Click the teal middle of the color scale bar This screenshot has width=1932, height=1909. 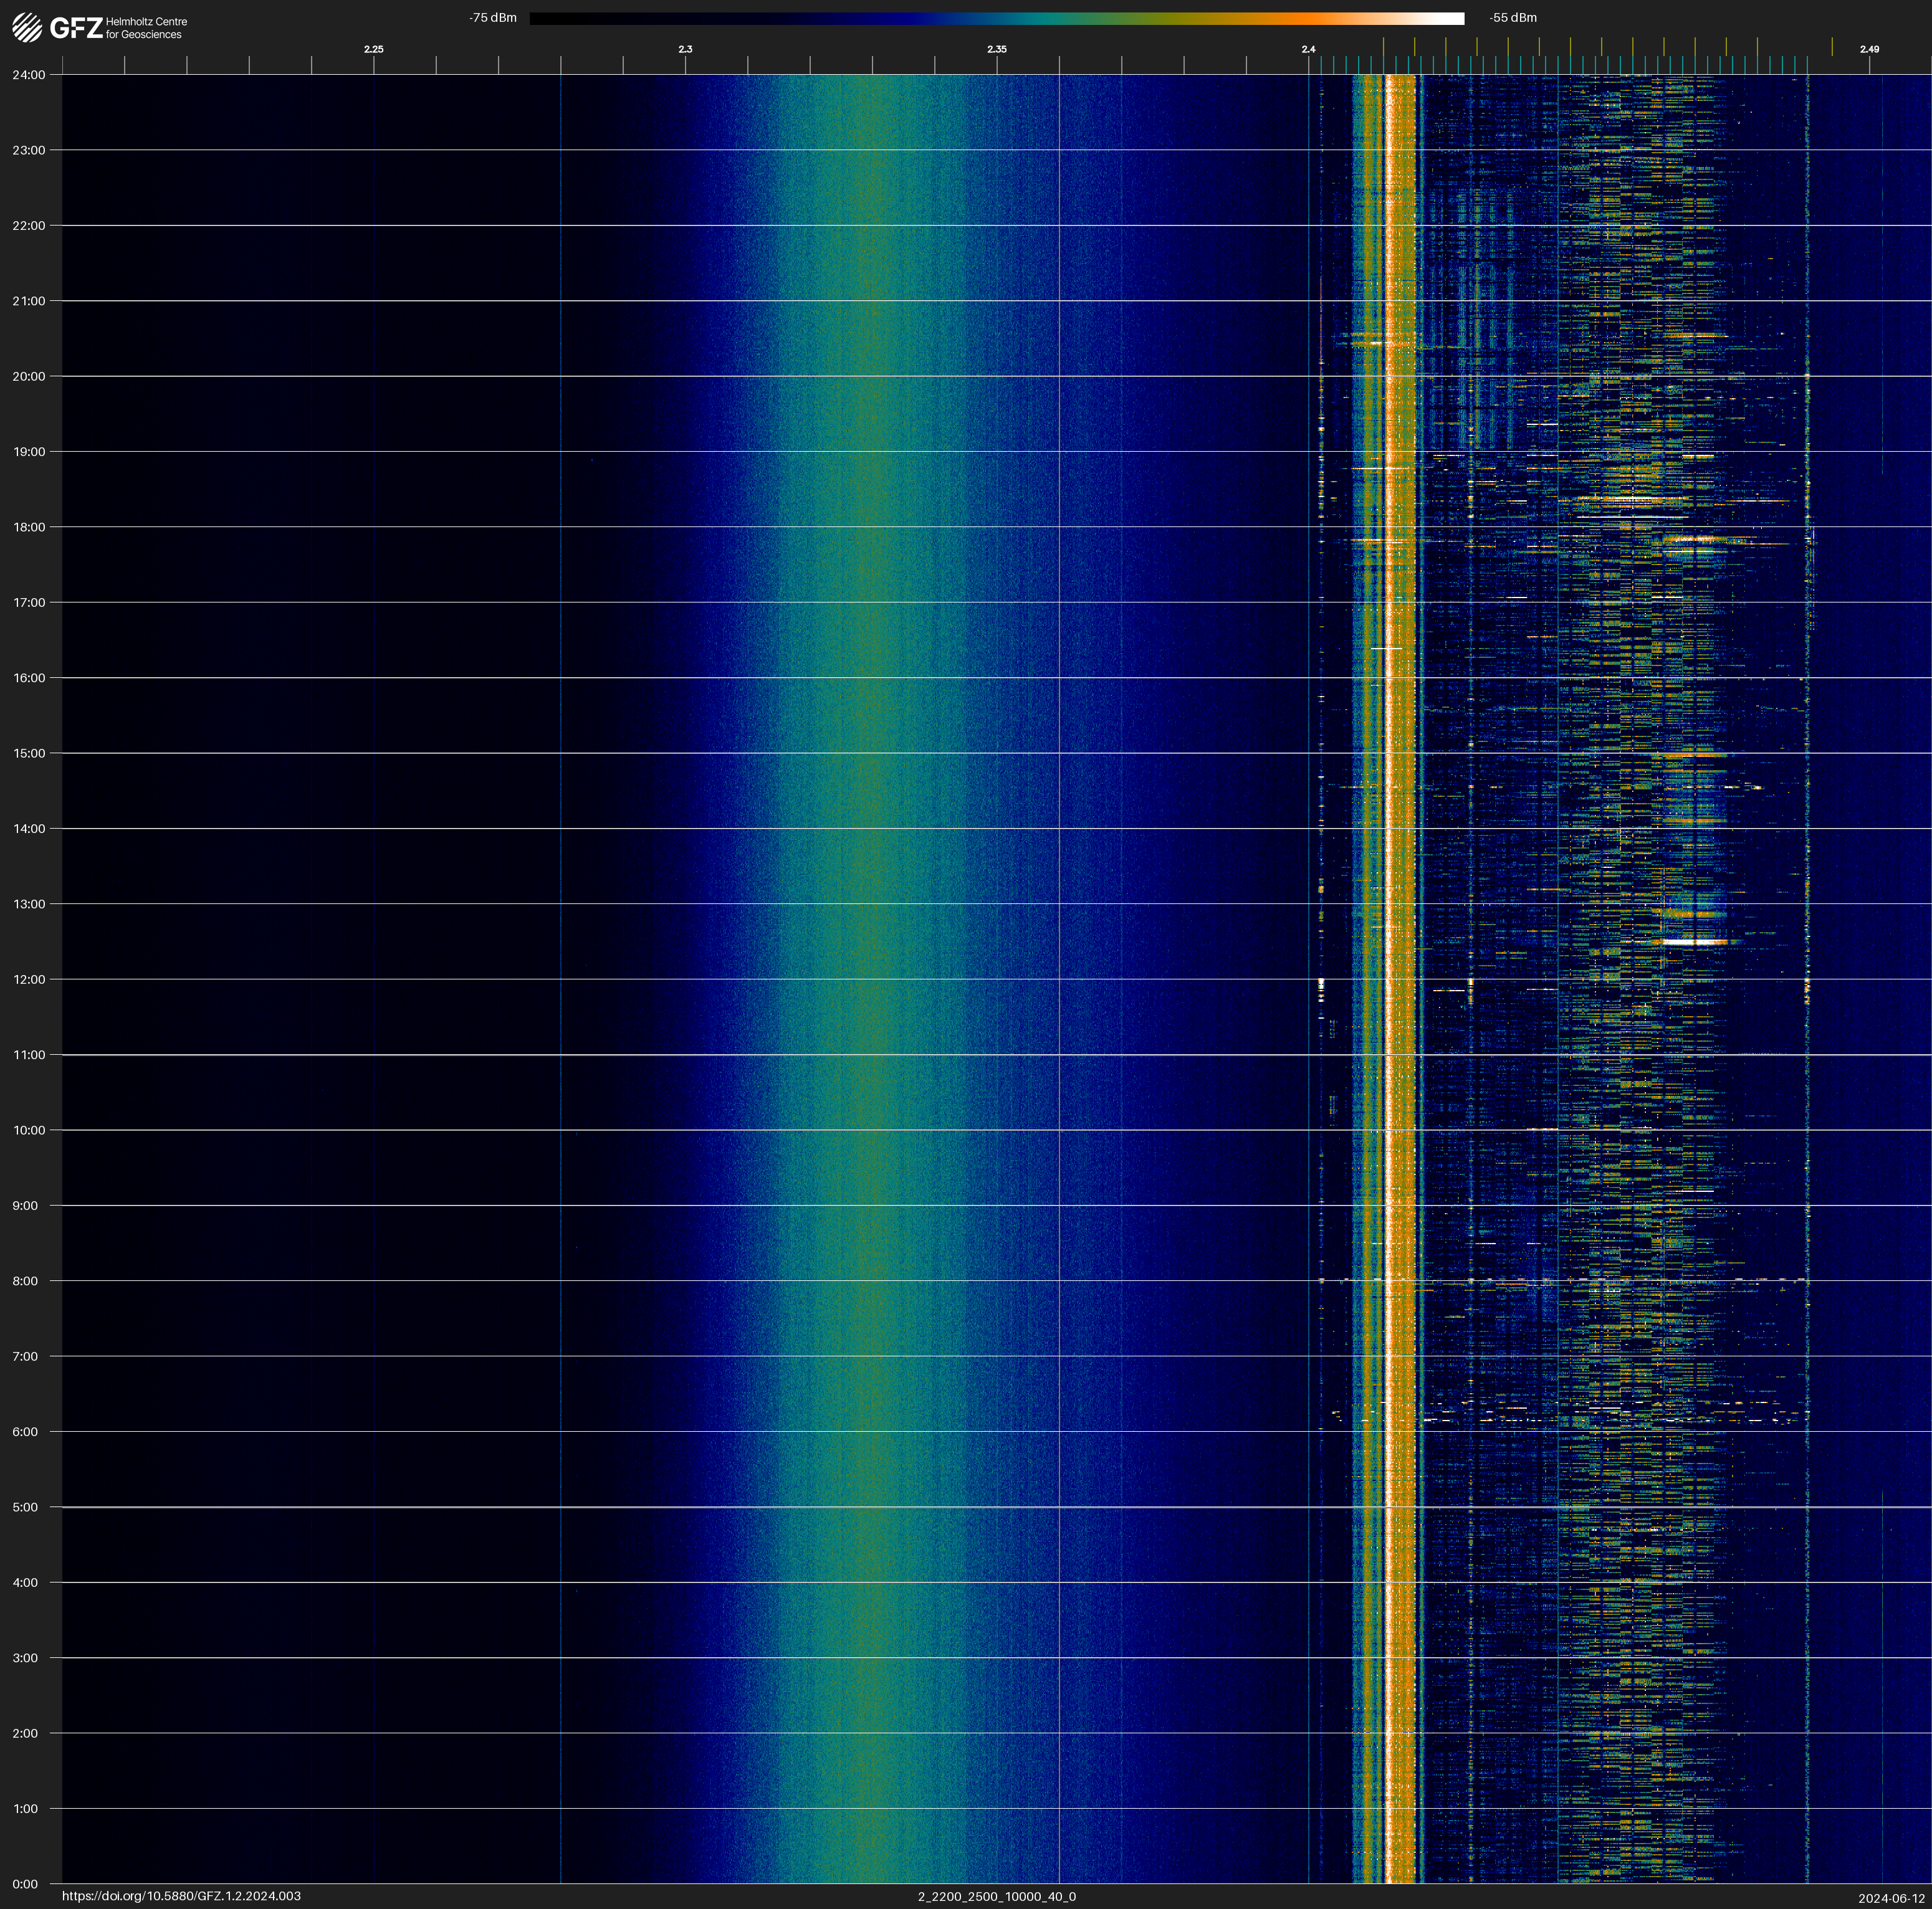[x=1040, y=18]
